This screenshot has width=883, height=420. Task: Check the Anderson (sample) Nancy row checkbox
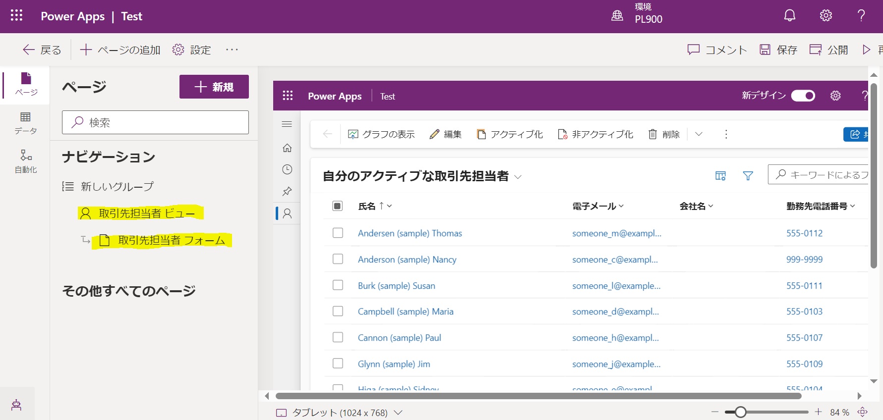[338, 259]
